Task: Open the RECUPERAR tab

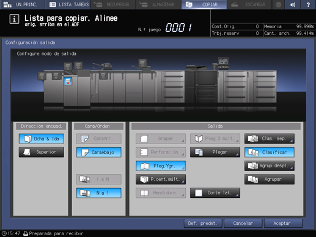Action: [113, 4]
